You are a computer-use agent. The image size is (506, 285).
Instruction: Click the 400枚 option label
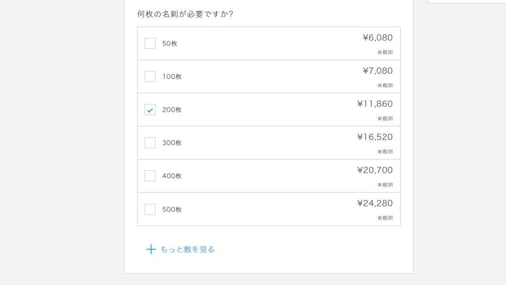172,176
